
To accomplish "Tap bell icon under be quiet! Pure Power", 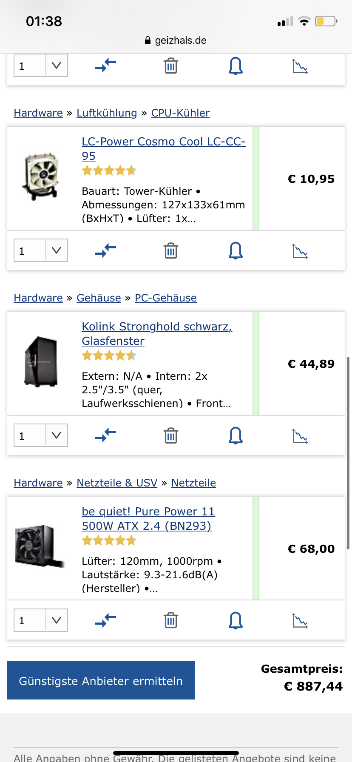I will pos(236,621).
